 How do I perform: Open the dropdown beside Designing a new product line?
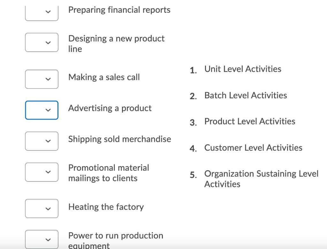pos(42,42)
